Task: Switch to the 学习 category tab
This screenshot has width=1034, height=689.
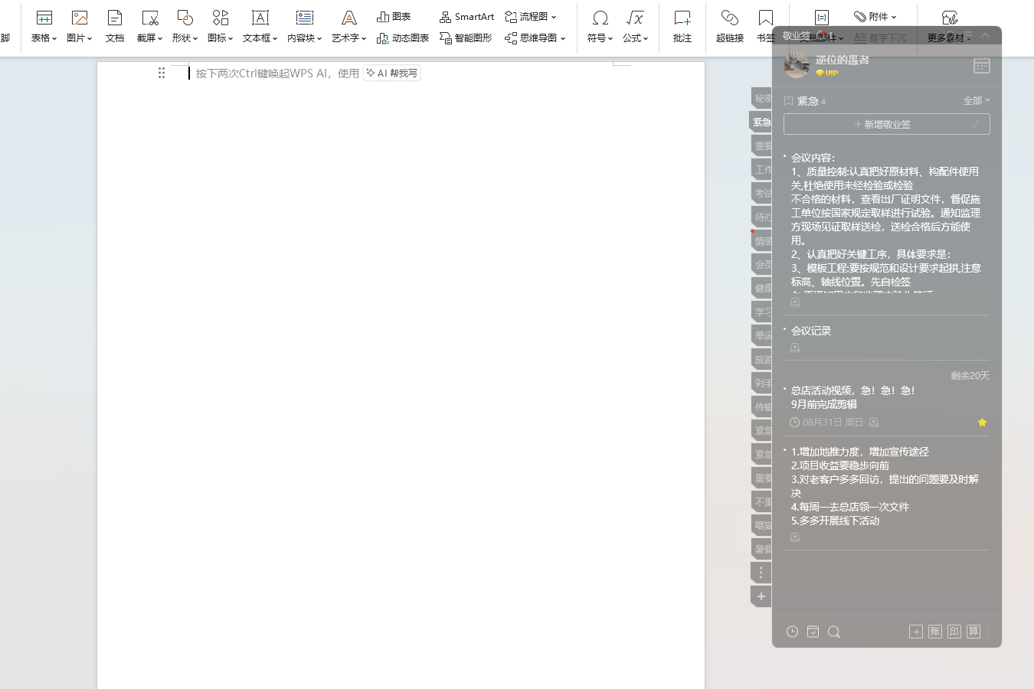Action: click(x=761, y=312)
